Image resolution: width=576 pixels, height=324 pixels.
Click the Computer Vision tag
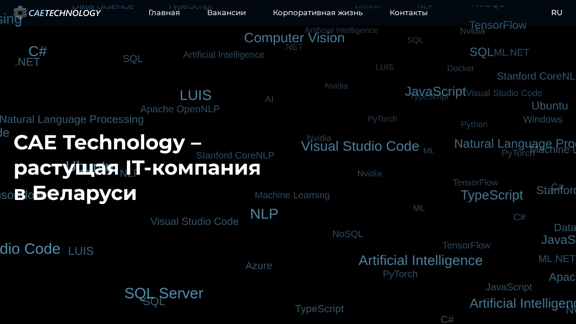294,38
